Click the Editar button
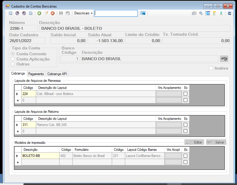Viewport: 237px width, 185px height. (194, 142)
